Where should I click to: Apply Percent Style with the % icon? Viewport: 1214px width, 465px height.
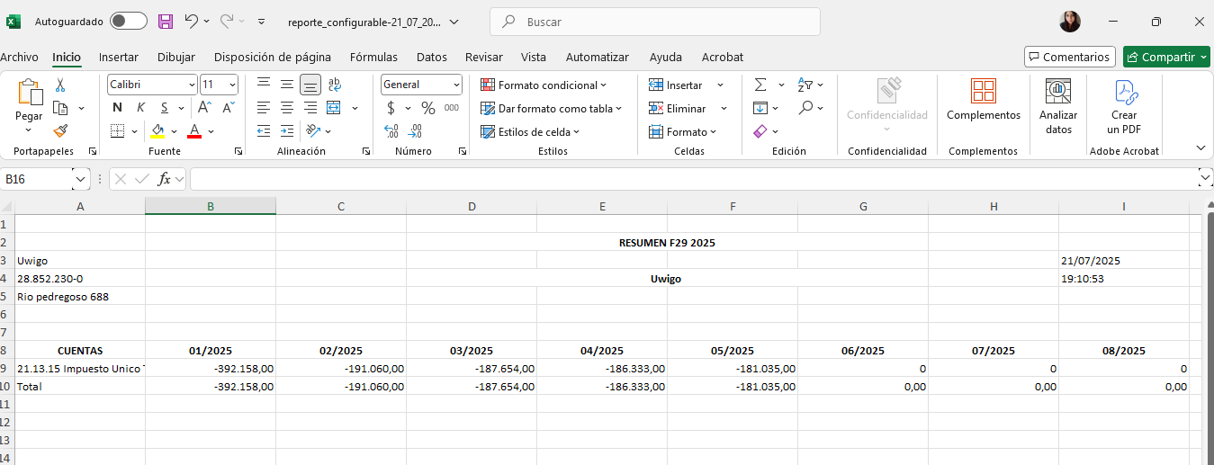click(x=428, y=108)
